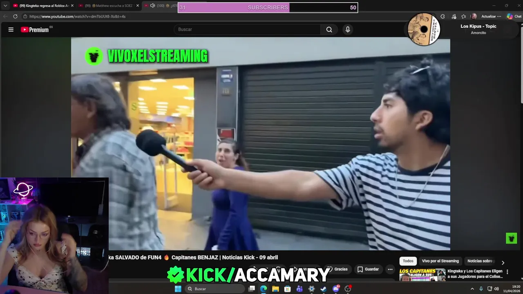Open Task View from taskbar
The image size is (523, 294).
pyautogui.click(x=252, y=289)
